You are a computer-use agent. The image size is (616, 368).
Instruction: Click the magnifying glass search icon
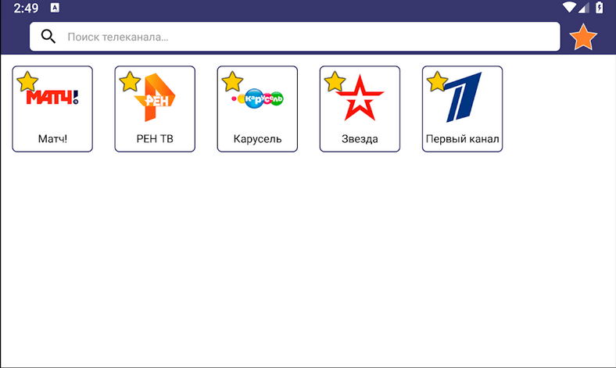(48, 37)
